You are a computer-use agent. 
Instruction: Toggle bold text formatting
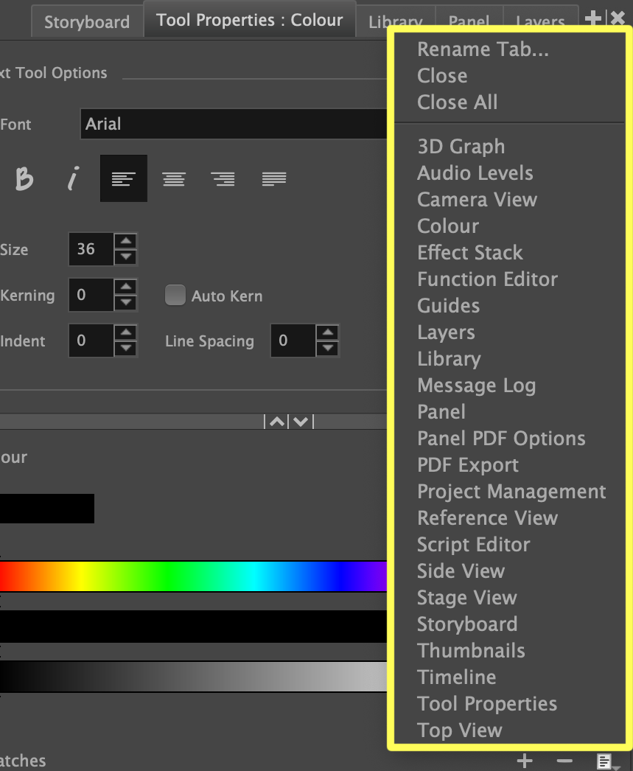pos(24,178)
